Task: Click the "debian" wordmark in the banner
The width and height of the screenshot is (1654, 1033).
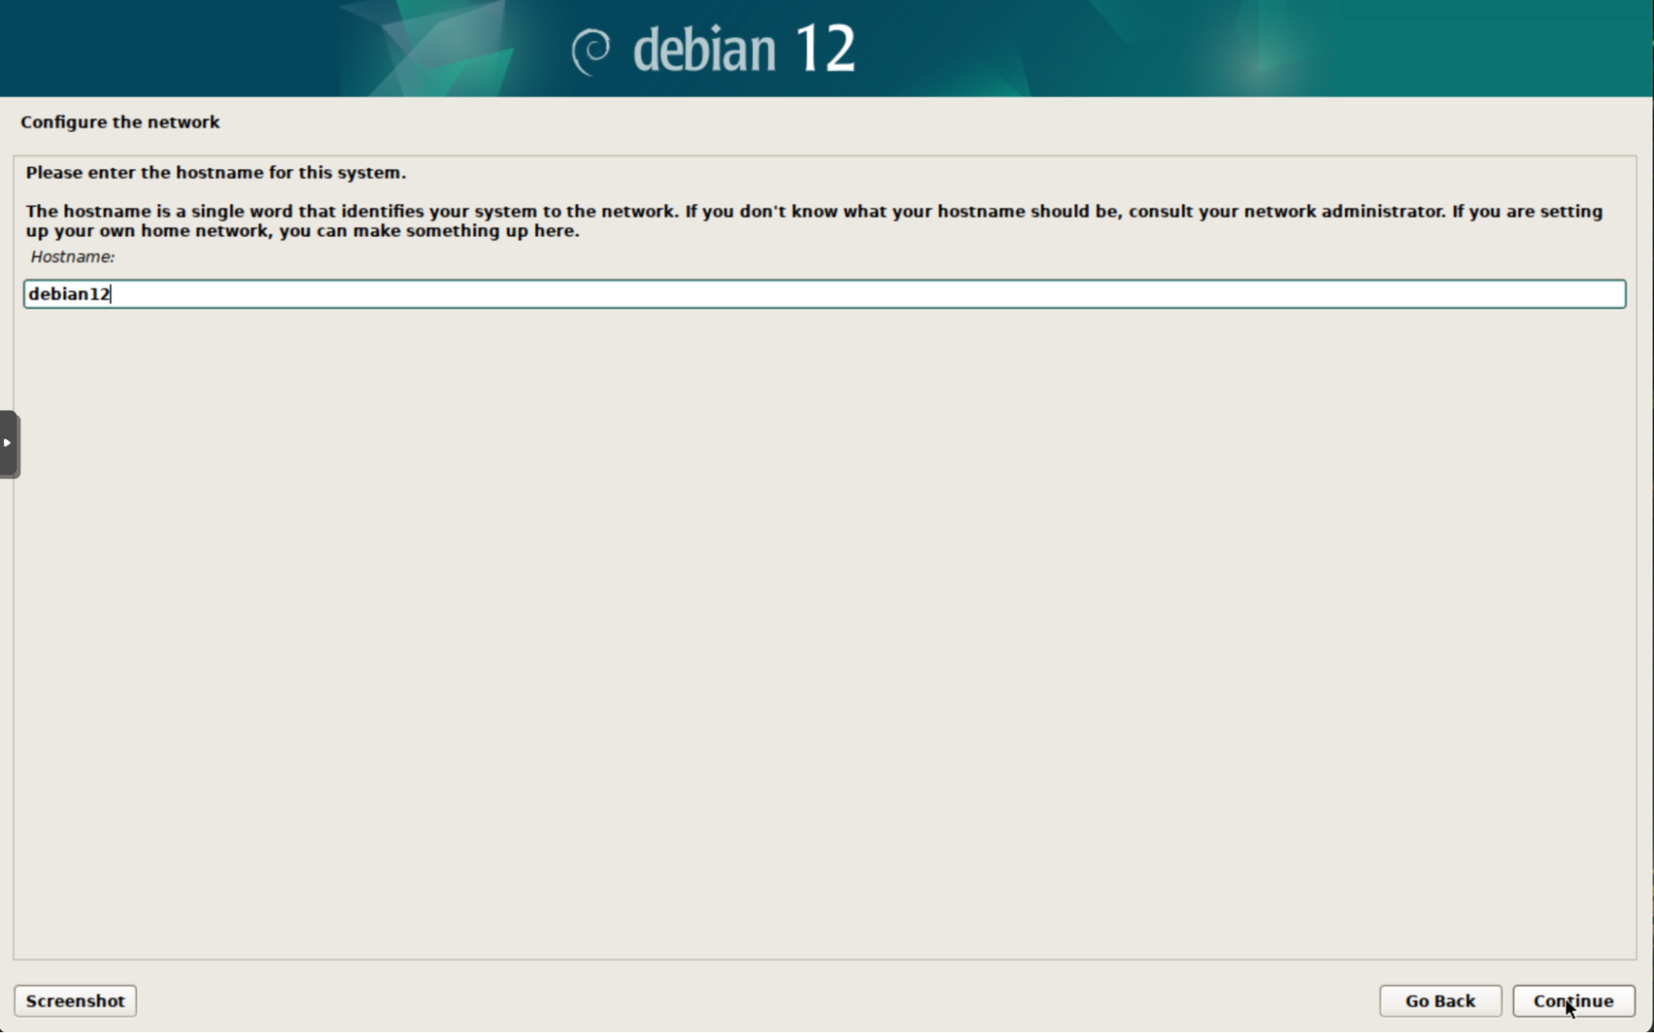Action: tap(704, 50)
